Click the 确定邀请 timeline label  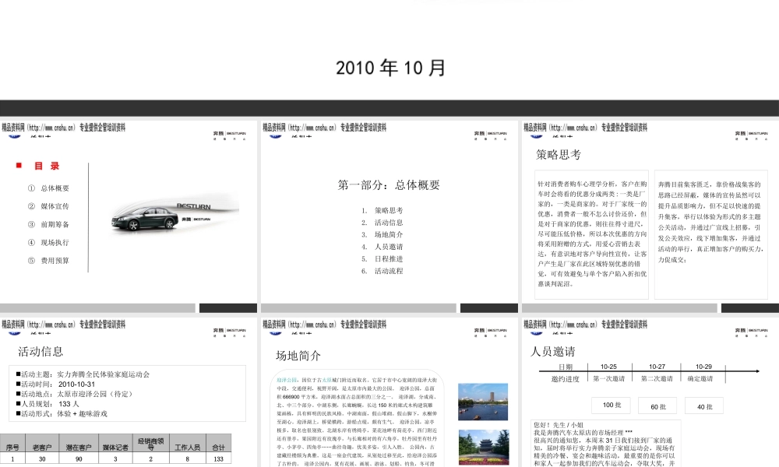pos(700,379)
